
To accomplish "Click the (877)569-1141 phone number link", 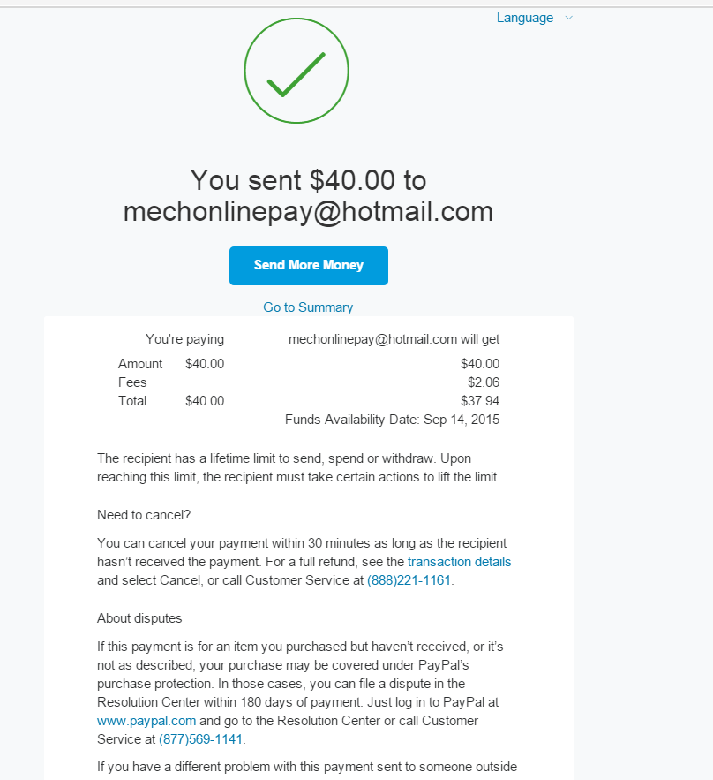I will (200, 739).
